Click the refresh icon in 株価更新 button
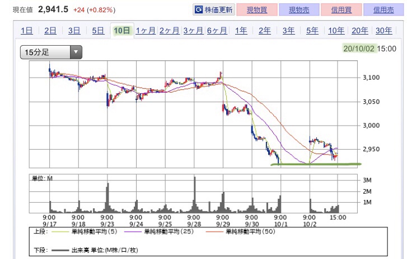Image resolution: width=407 pixels, height=259 pixels. point(198,10)
